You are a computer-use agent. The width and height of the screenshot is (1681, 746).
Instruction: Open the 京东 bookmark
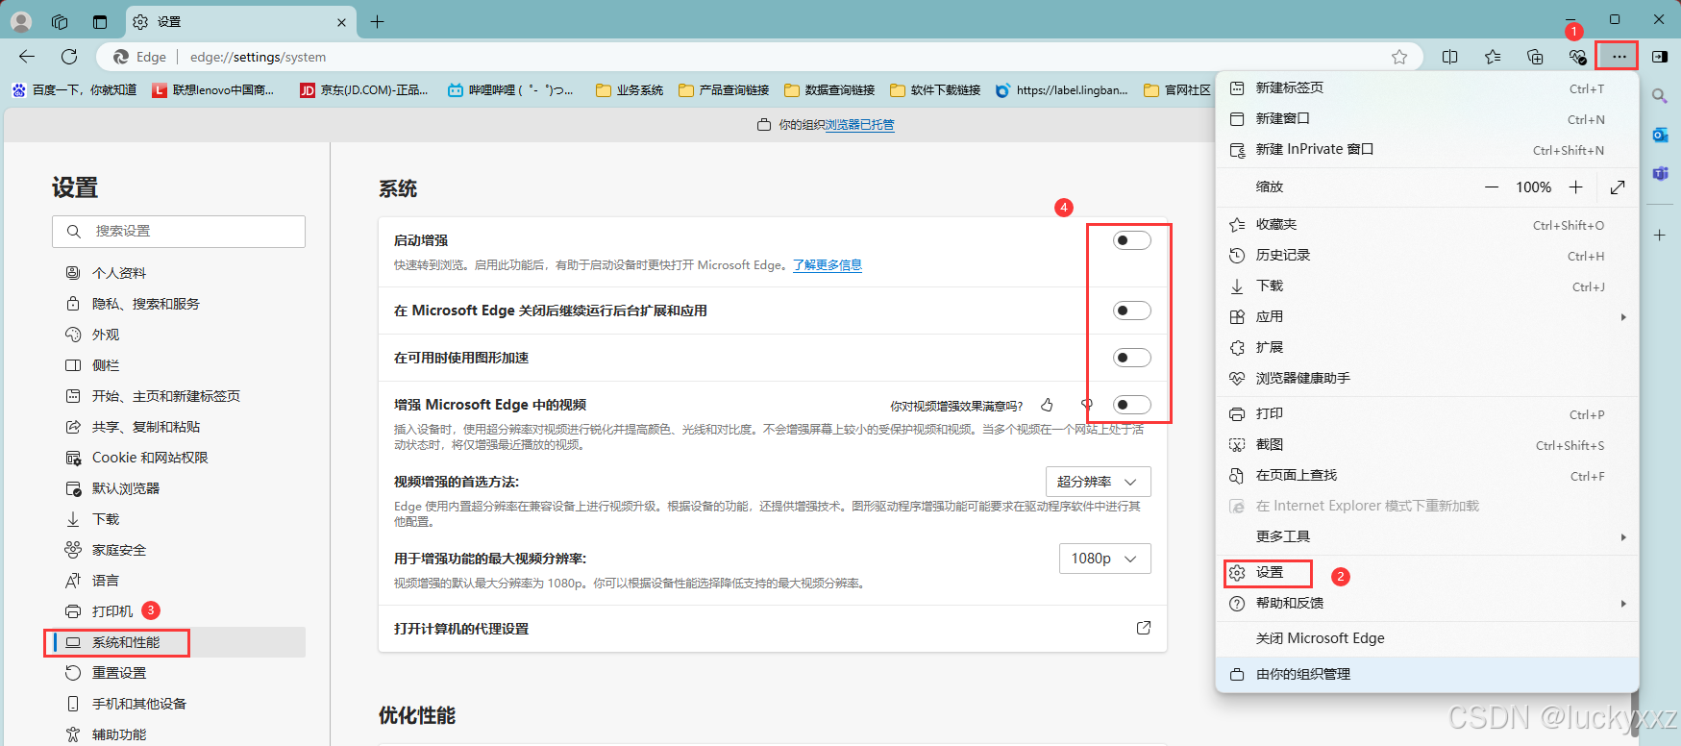[364, 90]
